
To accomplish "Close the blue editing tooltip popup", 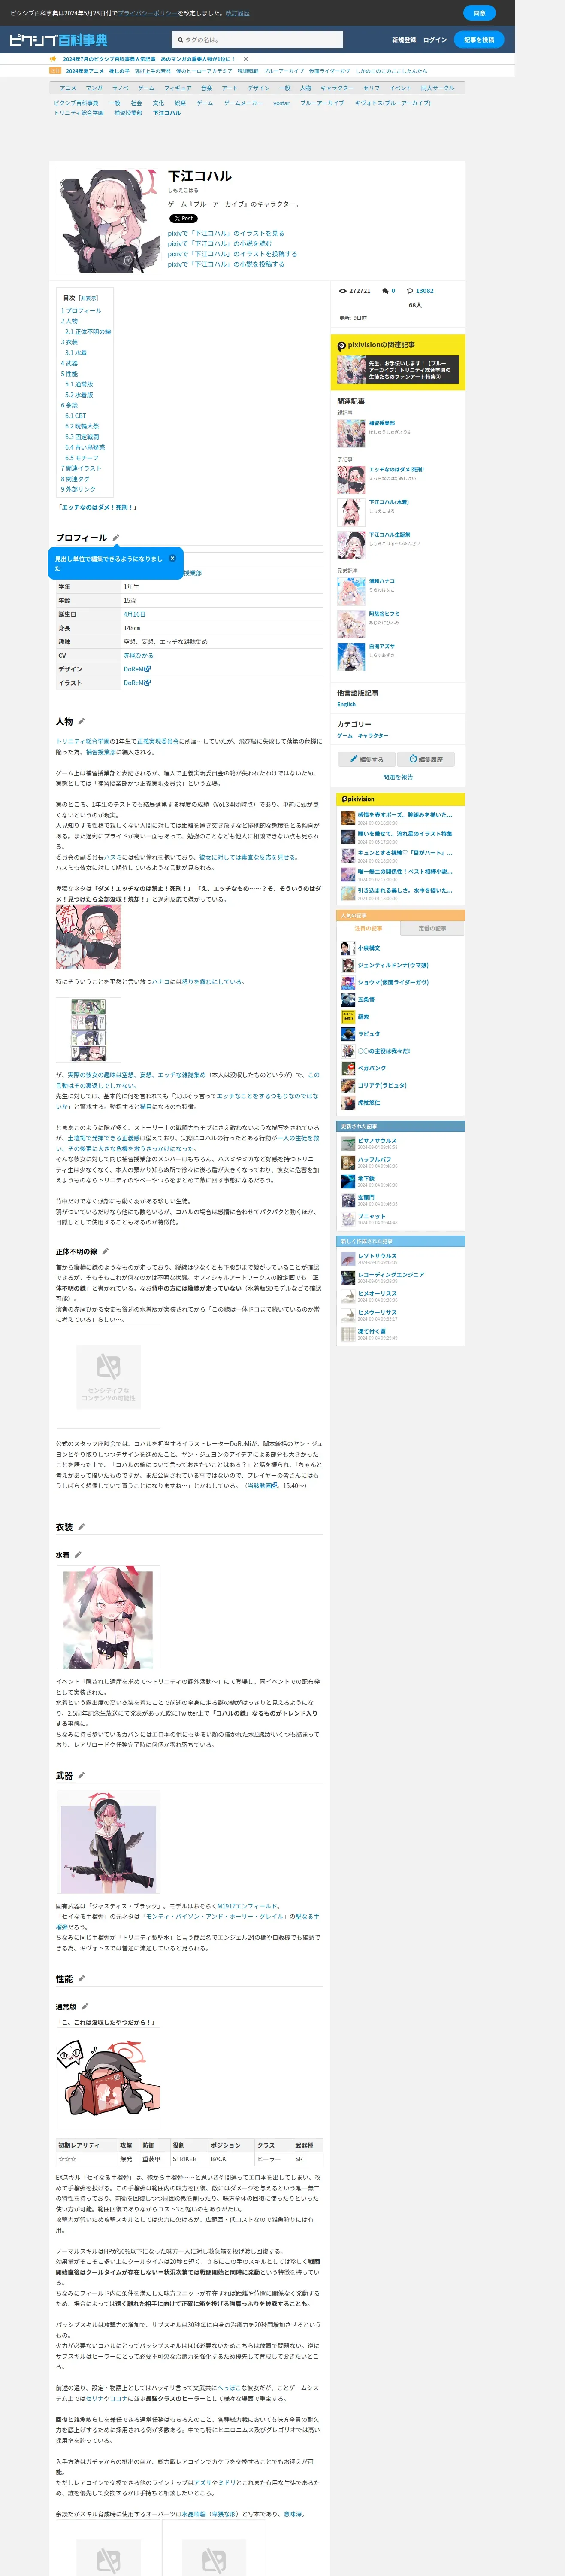I will click(172, 558).
